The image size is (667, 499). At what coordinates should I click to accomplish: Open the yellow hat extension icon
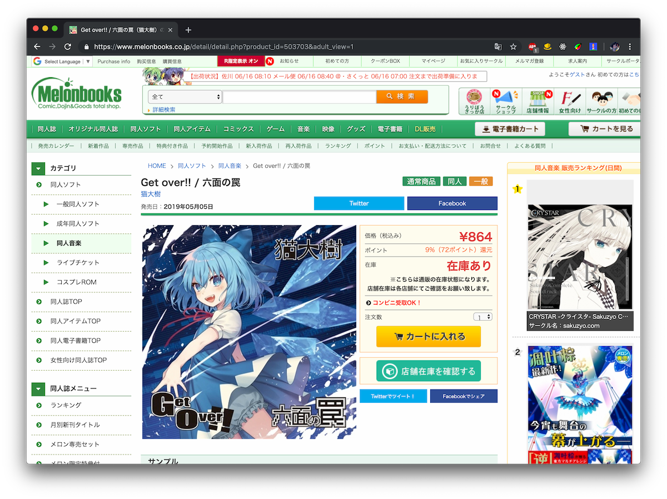pos(547,47)
